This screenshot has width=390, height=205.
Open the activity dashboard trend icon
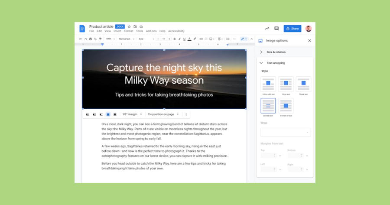point(267,28)
